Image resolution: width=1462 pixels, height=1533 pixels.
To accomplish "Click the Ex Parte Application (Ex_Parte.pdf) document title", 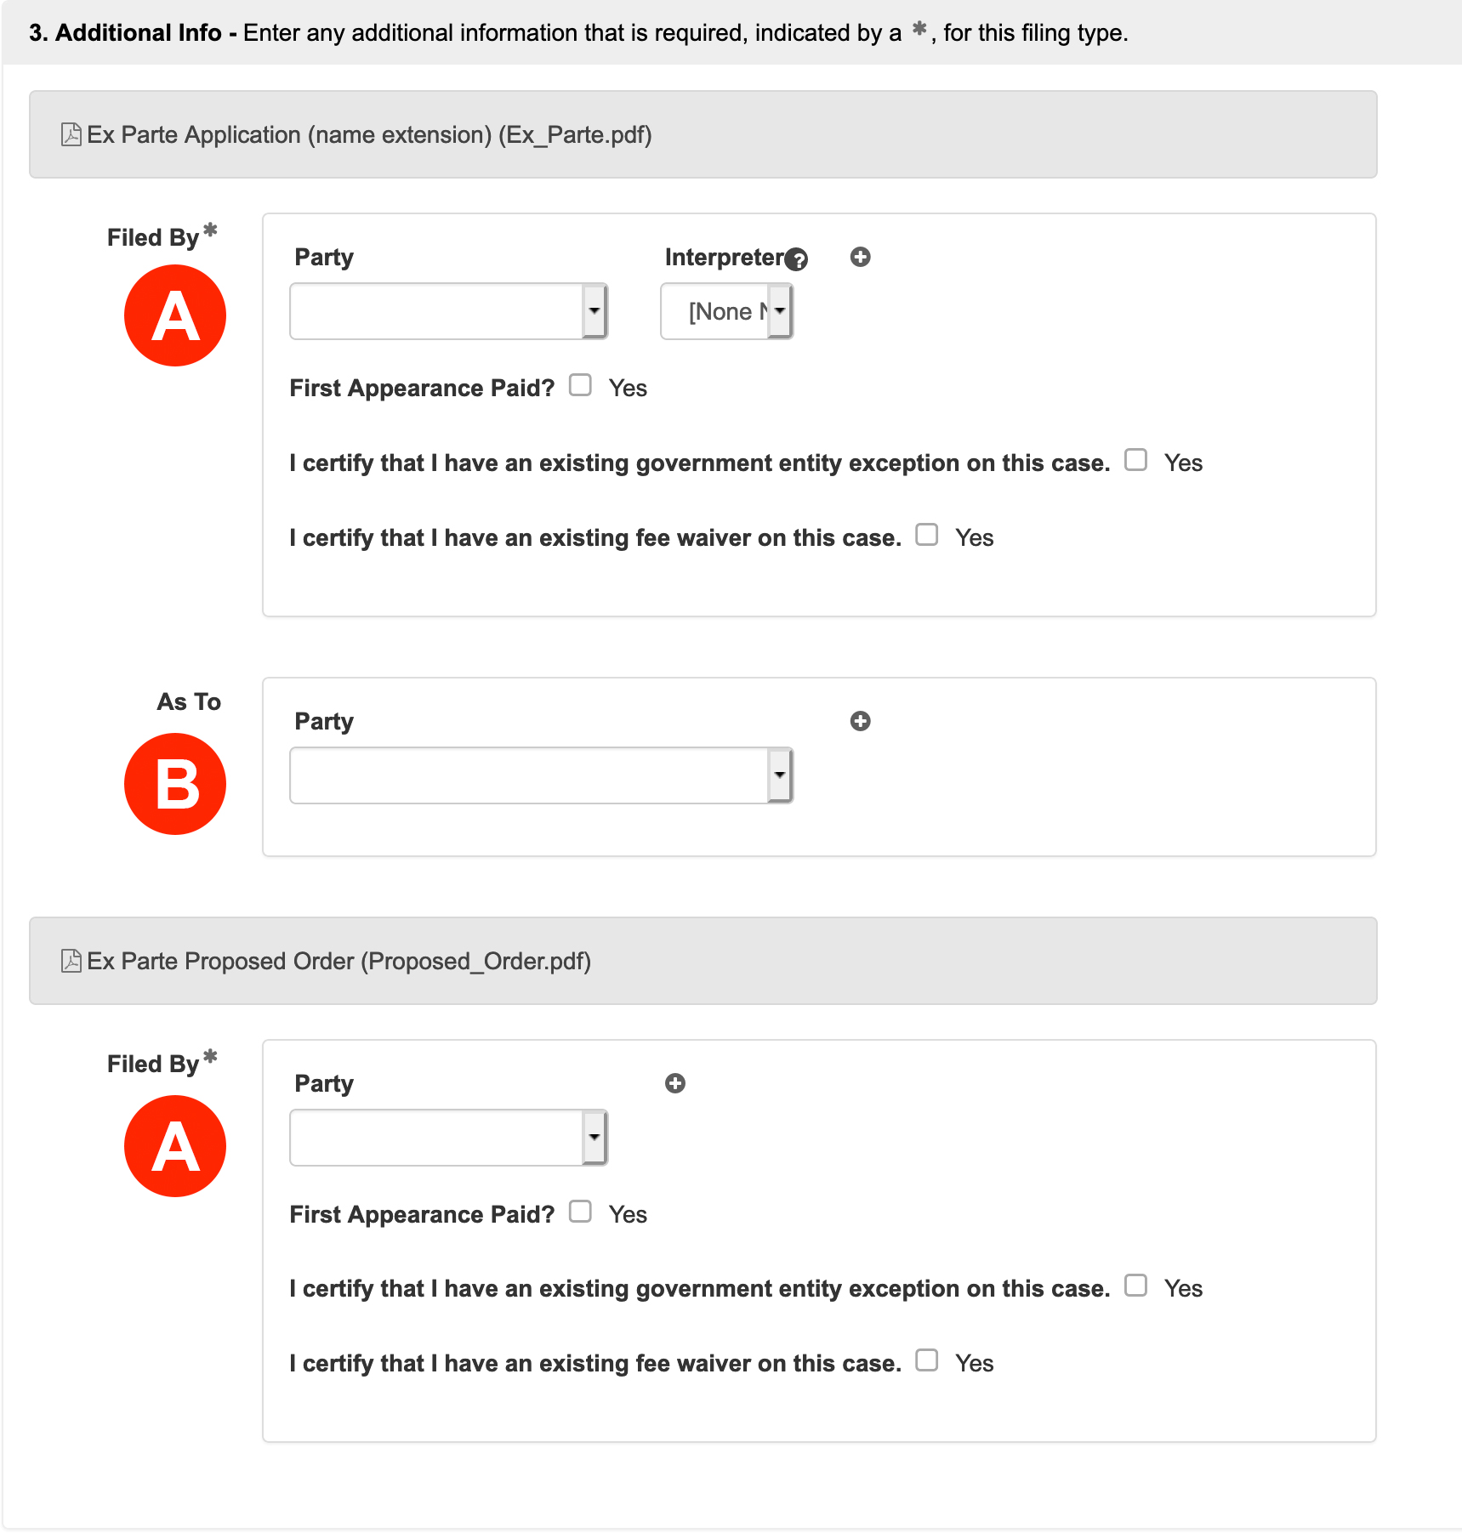I will point(370,135).
